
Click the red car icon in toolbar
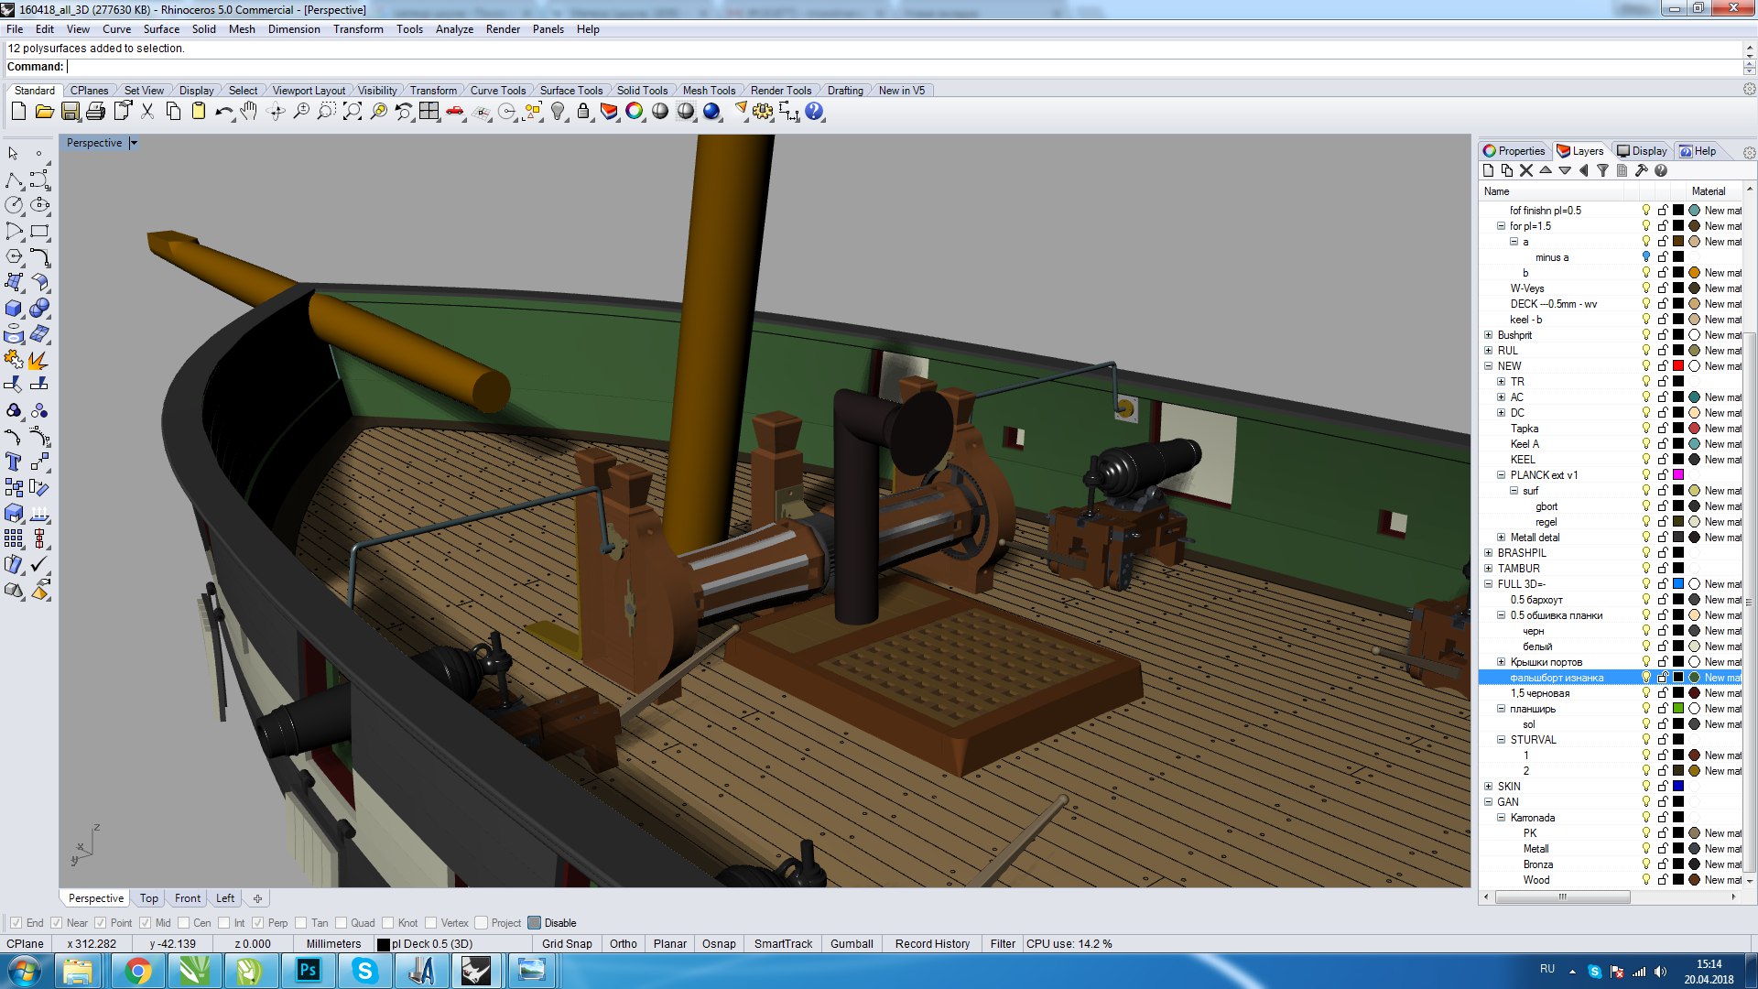click(455, 112)
